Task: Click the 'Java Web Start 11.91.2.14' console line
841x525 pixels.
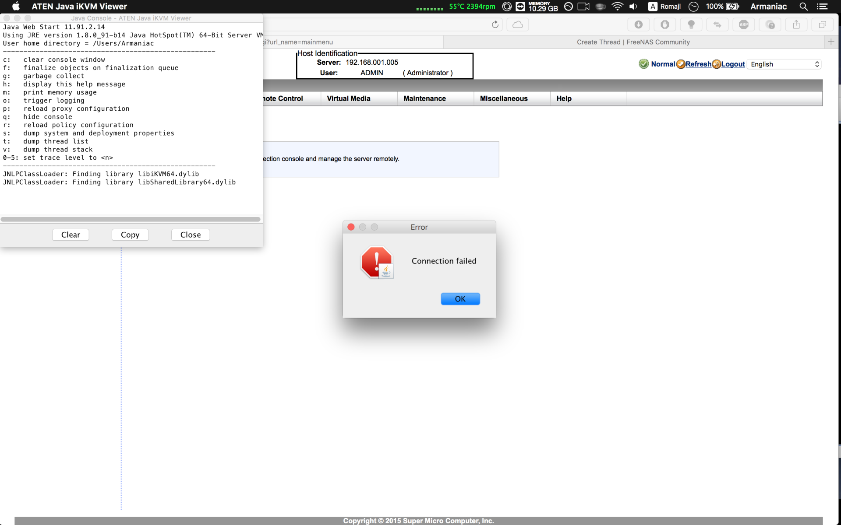Action: coord(54,27)
